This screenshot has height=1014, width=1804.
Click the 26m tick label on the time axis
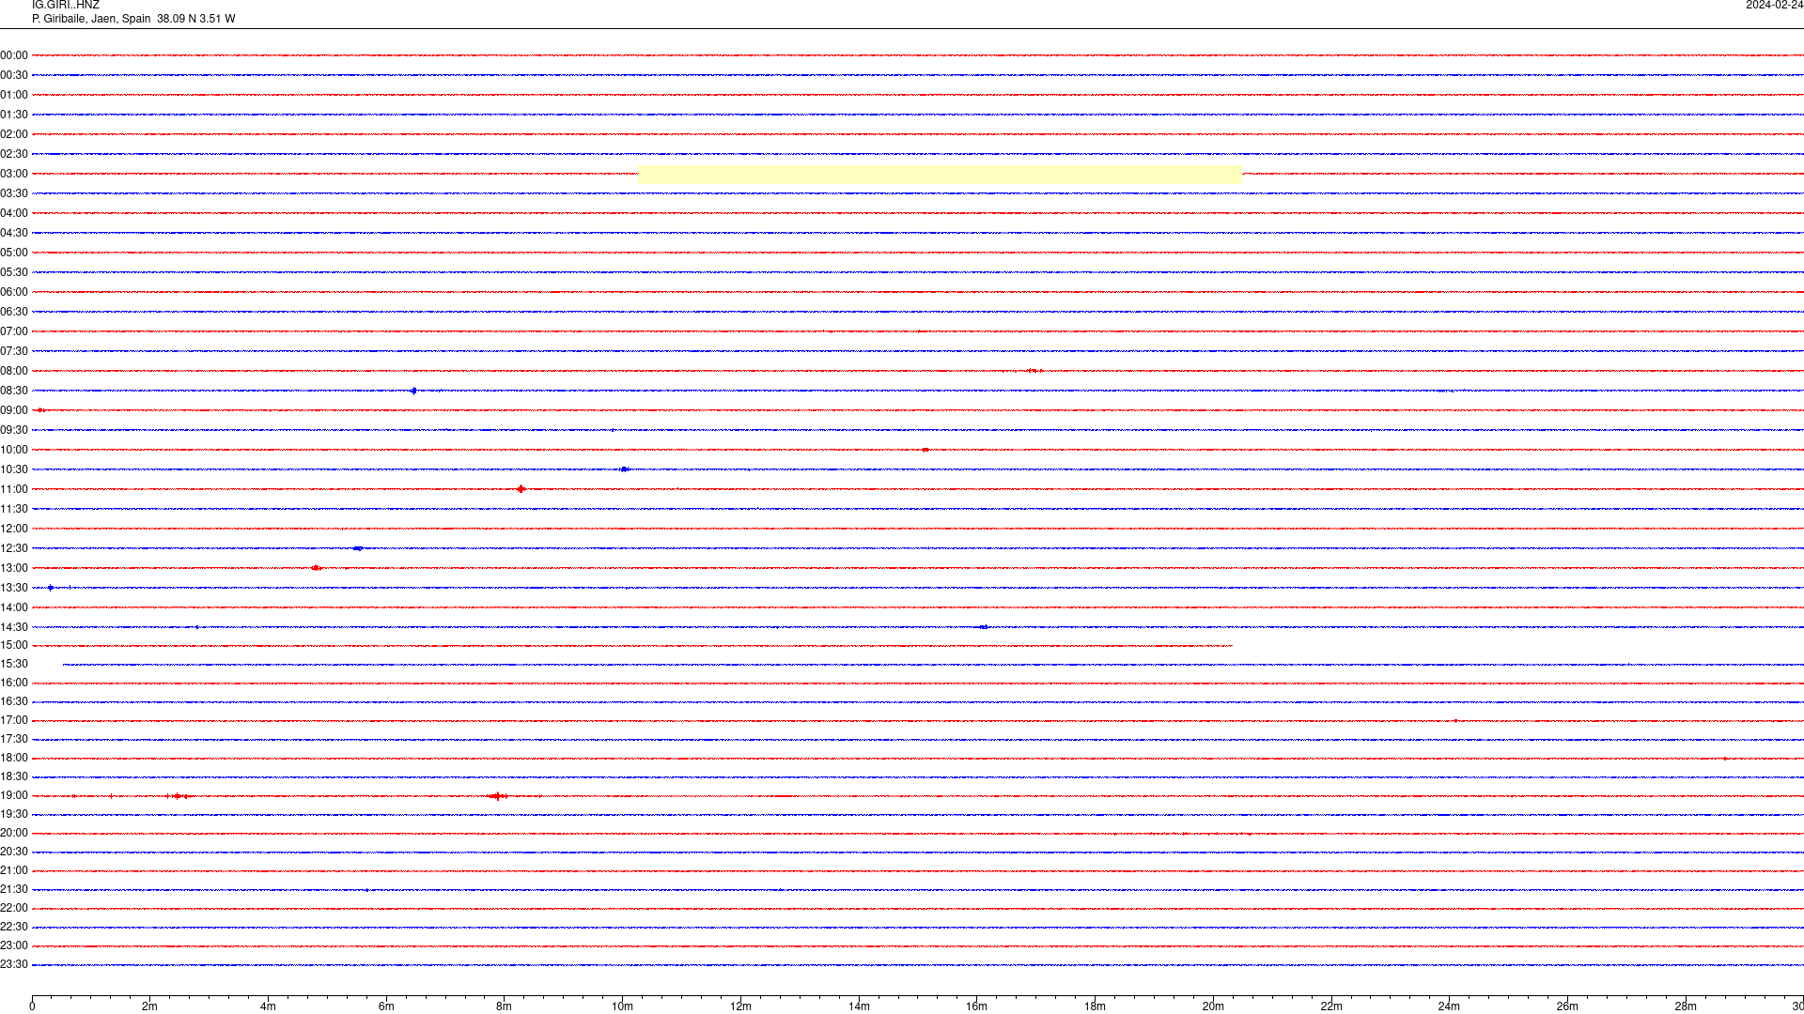pos(1567,1006)
